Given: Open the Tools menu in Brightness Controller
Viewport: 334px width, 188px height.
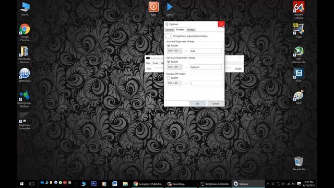Looking at the screenshot, I should coord(156,63).
